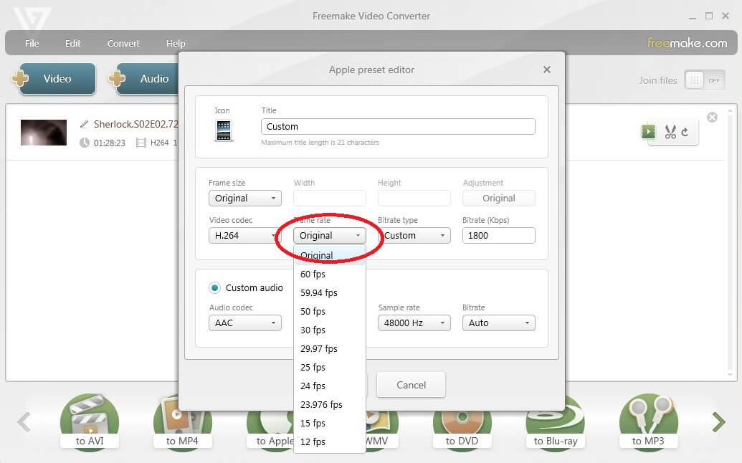The height and width of the screenshot is (463, 742).
Task: Toggle the Join files switch
Action: point(705,80)
